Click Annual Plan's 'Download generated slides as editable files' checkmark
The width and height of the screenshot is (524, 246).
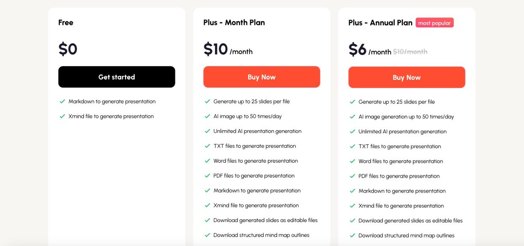point(353,221)
